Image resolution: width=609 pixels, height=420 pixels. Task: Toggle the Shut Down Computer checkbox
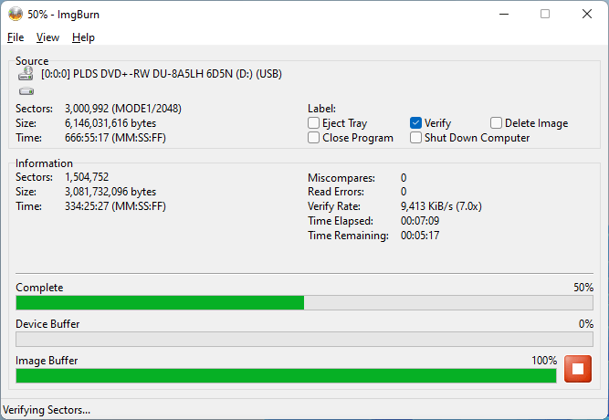point(416,138)
